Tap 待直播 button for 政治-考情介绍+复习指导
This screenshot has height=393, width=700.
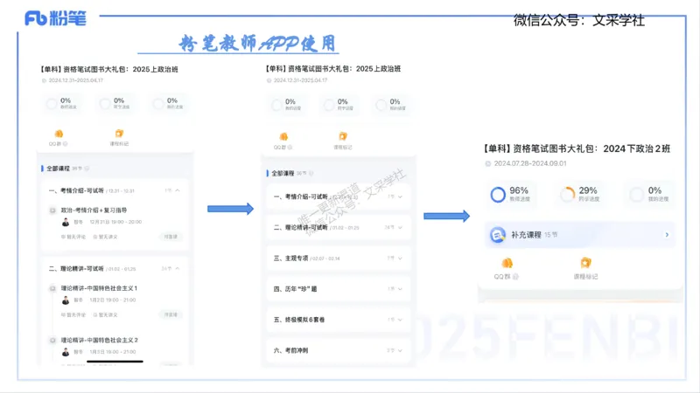pyautogui.click(x=171, y=237)
